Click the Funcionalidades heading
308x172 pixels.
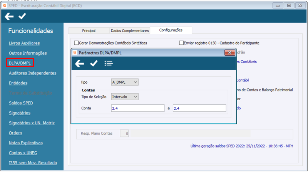(x=31, y=31)
